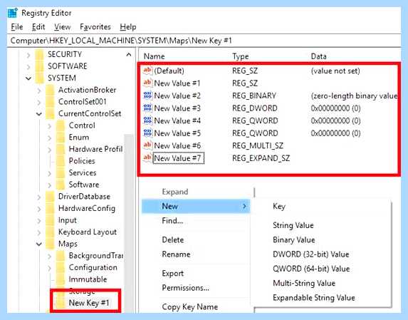Click the SECURITY folder icon
Image resolution: width=408 pixels, height=320 pixels.
pos(40,54)
